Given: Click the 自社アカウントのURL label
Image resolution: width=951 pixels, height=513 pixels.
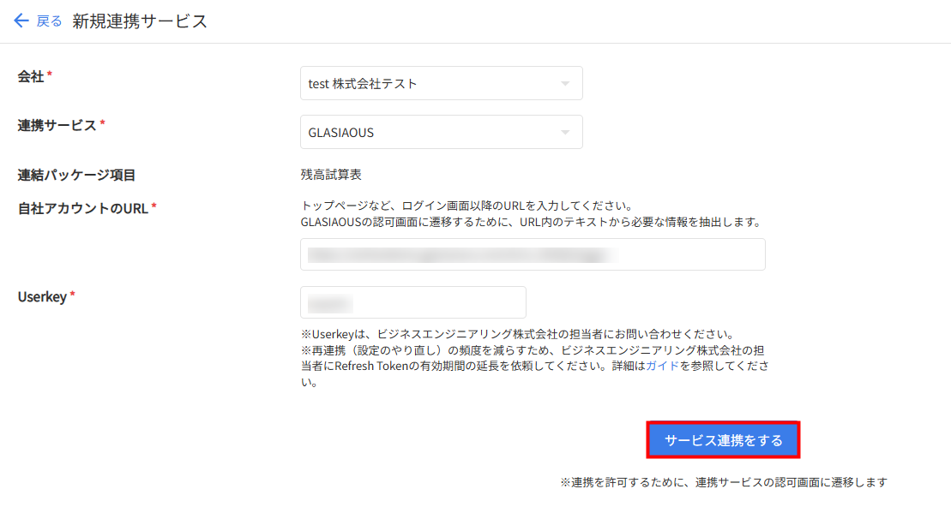Looking at the screenshot, I should 82,207.
